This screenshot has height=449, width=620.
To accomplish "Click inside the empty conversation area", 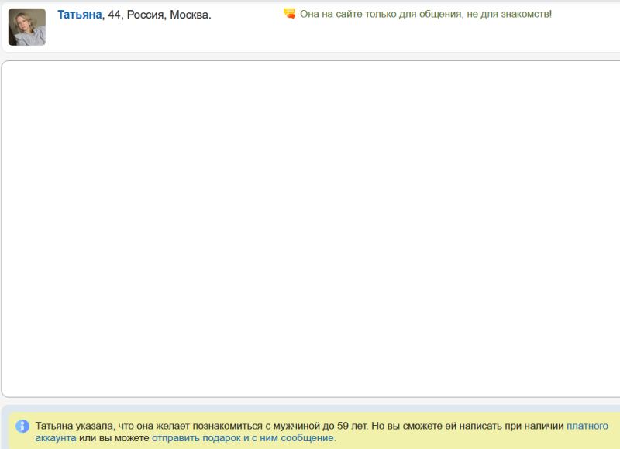I will tap(310, 228).
